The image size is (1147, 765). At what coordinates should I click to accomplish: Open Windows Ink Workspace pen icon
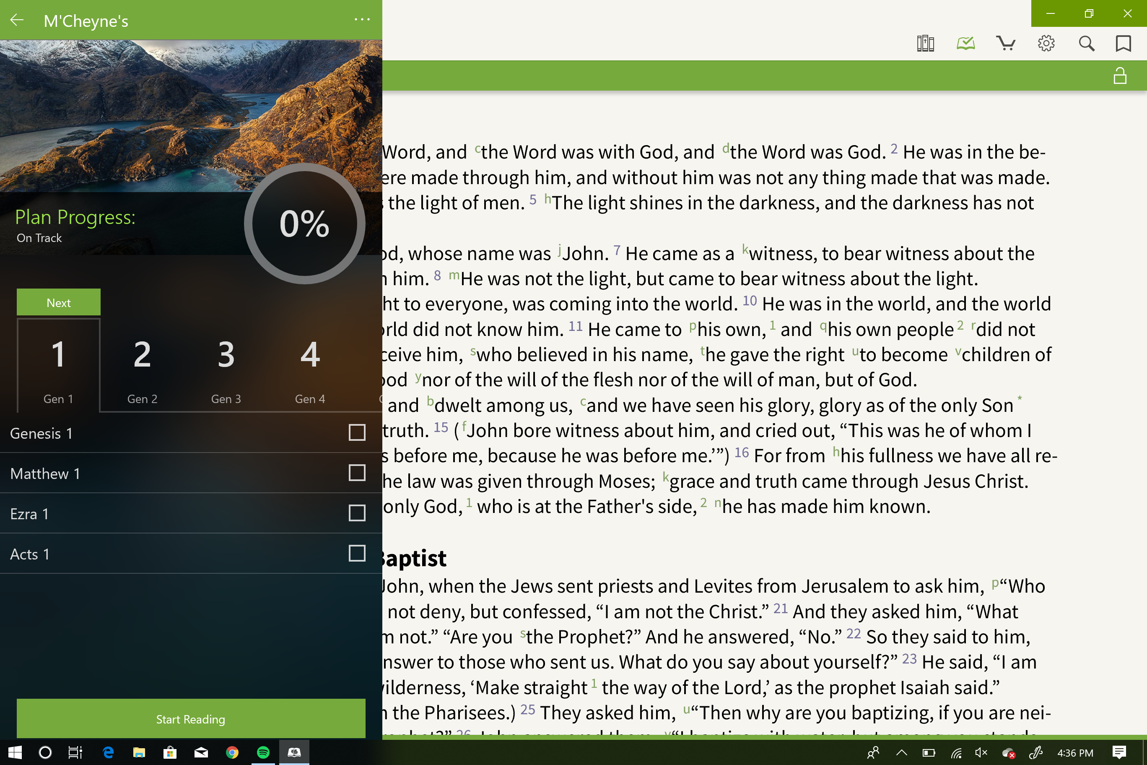pyautogui.click(x=1036, y=753)
